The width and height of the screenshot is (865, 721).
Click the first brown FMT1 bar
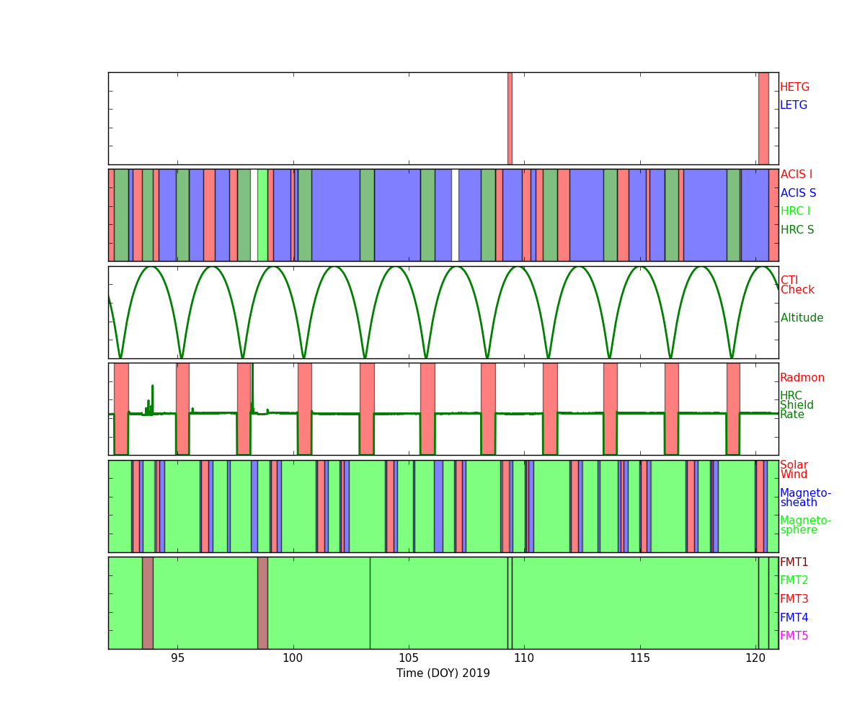click(147, 603)
